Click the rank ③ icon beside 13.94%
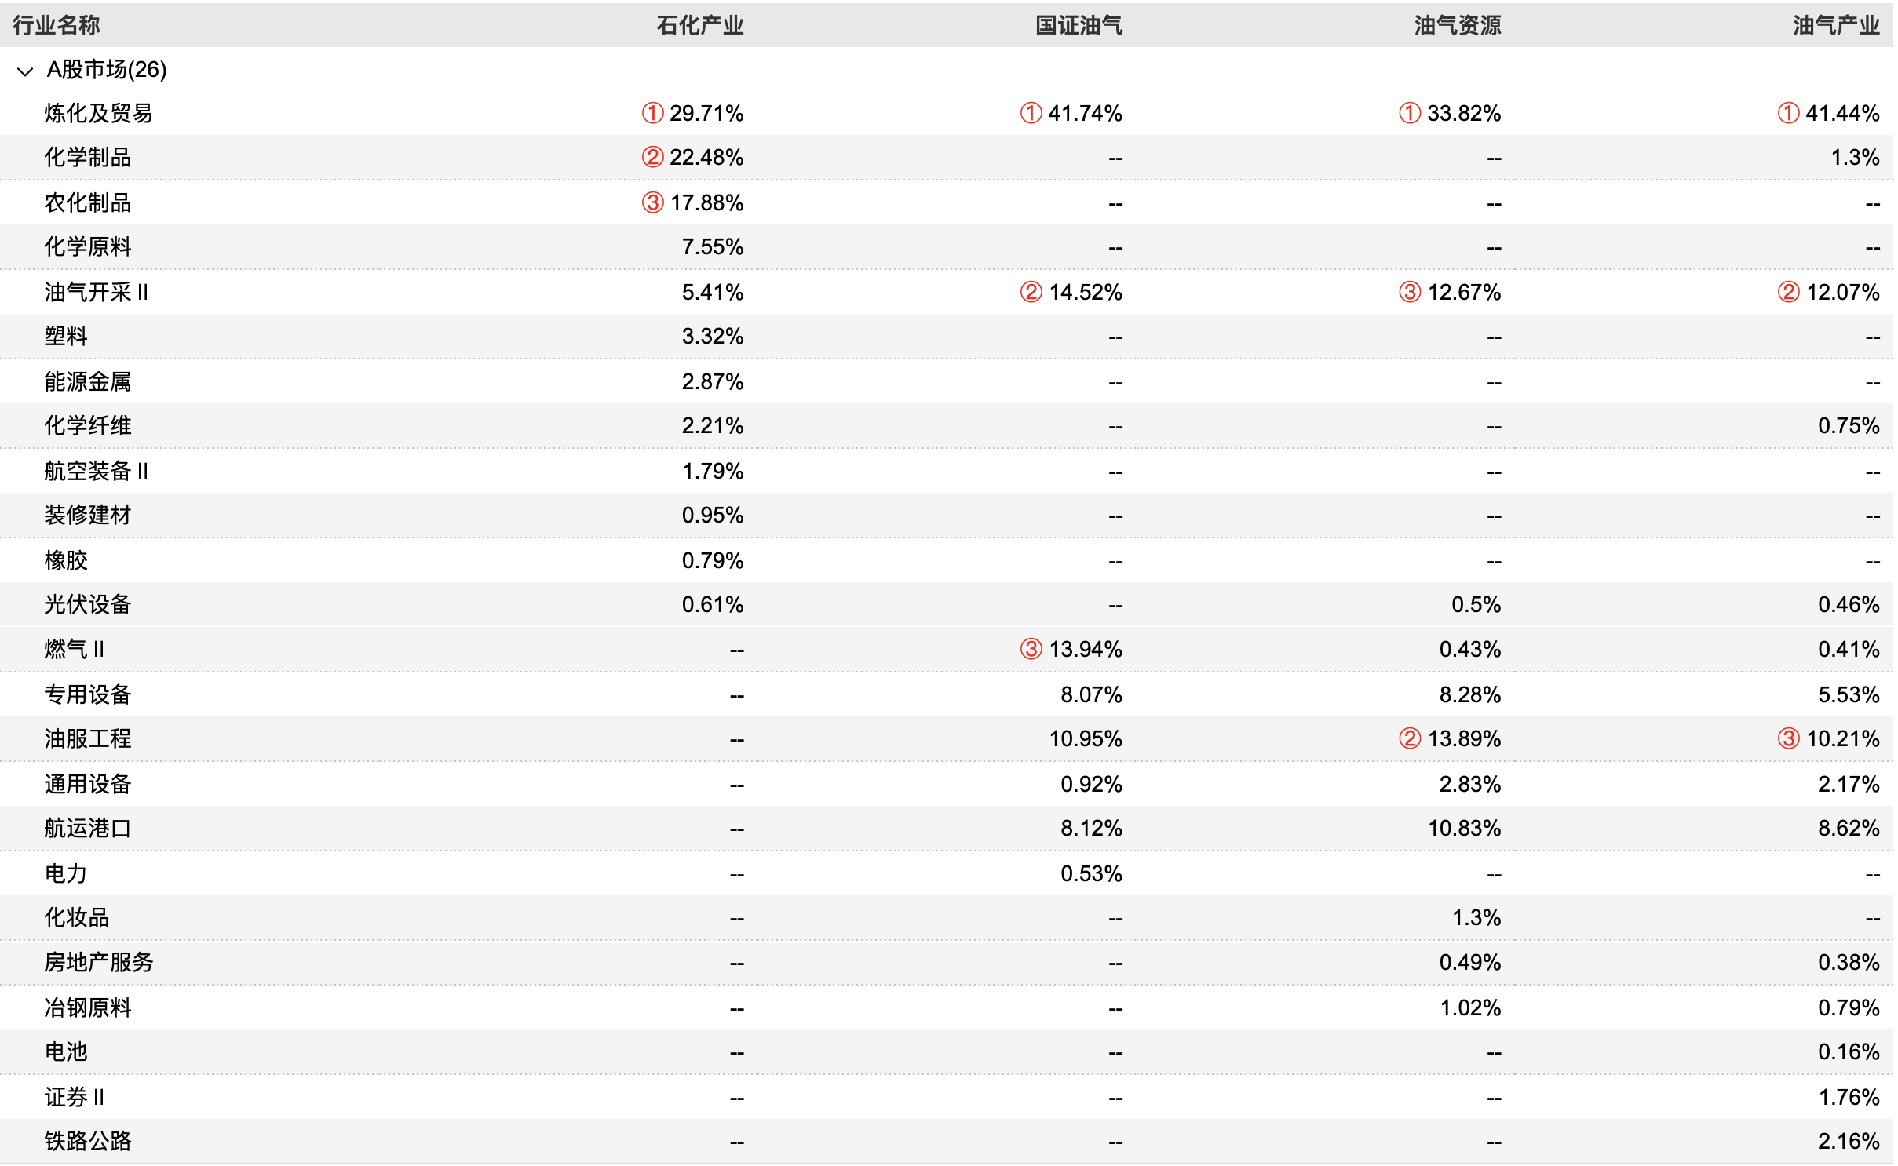The height and width of the screenshot is (1166, 1898). 1031,649
